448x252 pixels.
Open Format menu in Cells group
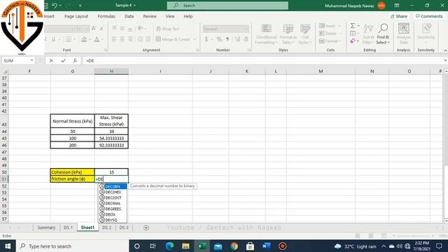click(330, 41)
